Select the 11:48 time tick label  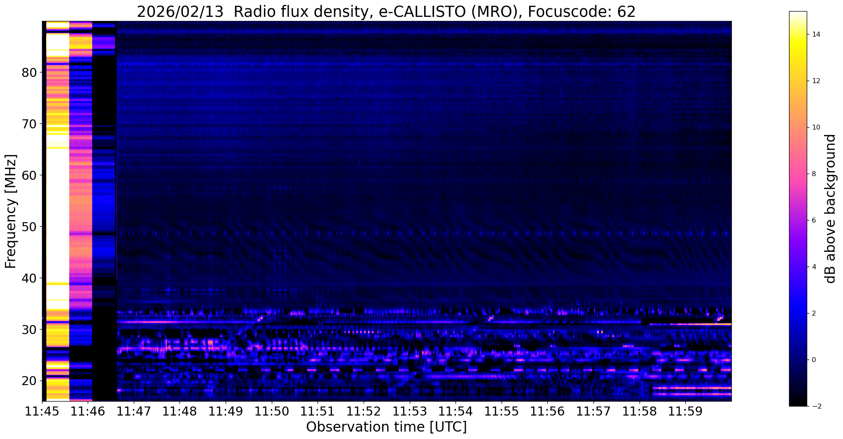[x=180, y=412]
